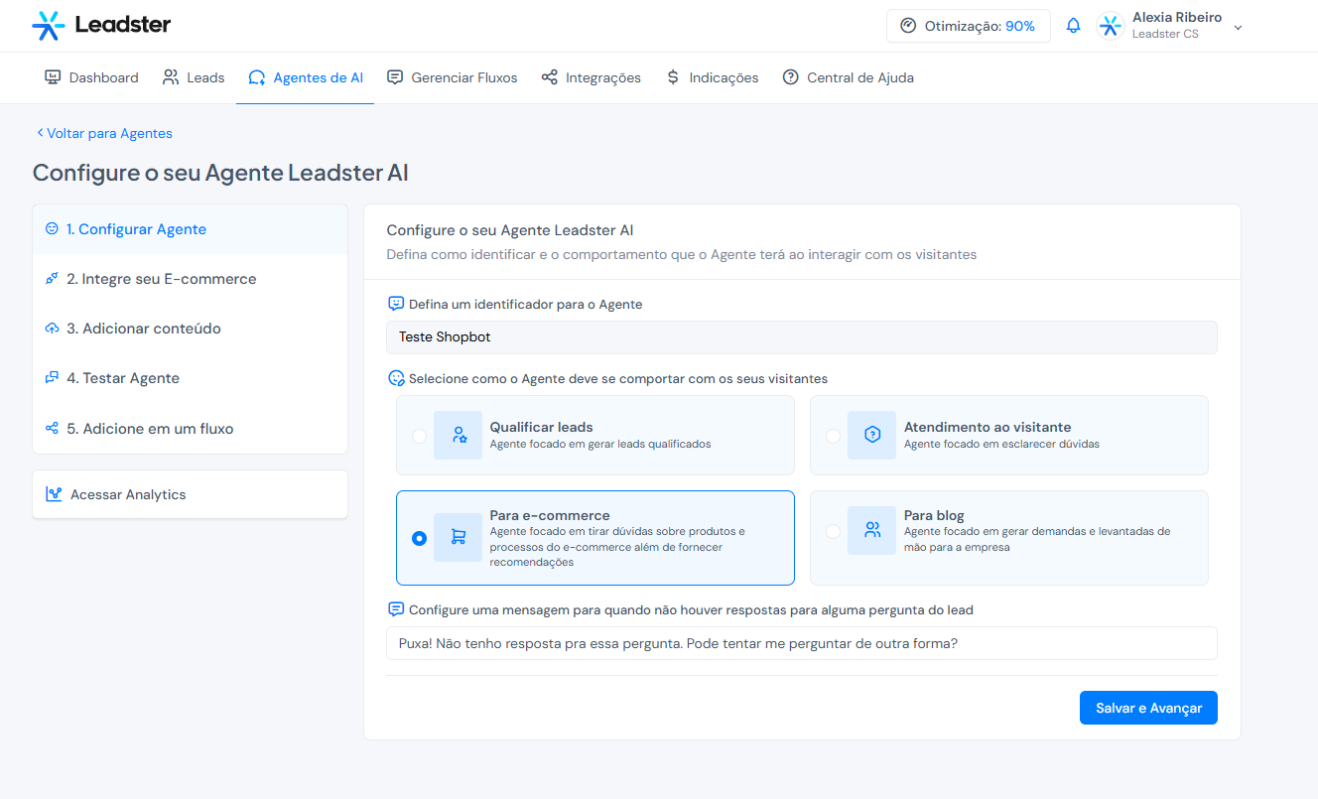Click the speedometer icon beside Otimização
This screenshot has width=1318, height=799.
[908, 26]
